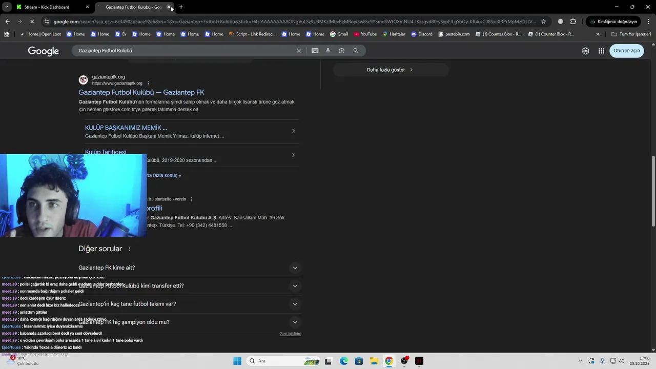Open Home | Open Loot bookmark
The height and width of the screenshot is (369, 656).
40,34
